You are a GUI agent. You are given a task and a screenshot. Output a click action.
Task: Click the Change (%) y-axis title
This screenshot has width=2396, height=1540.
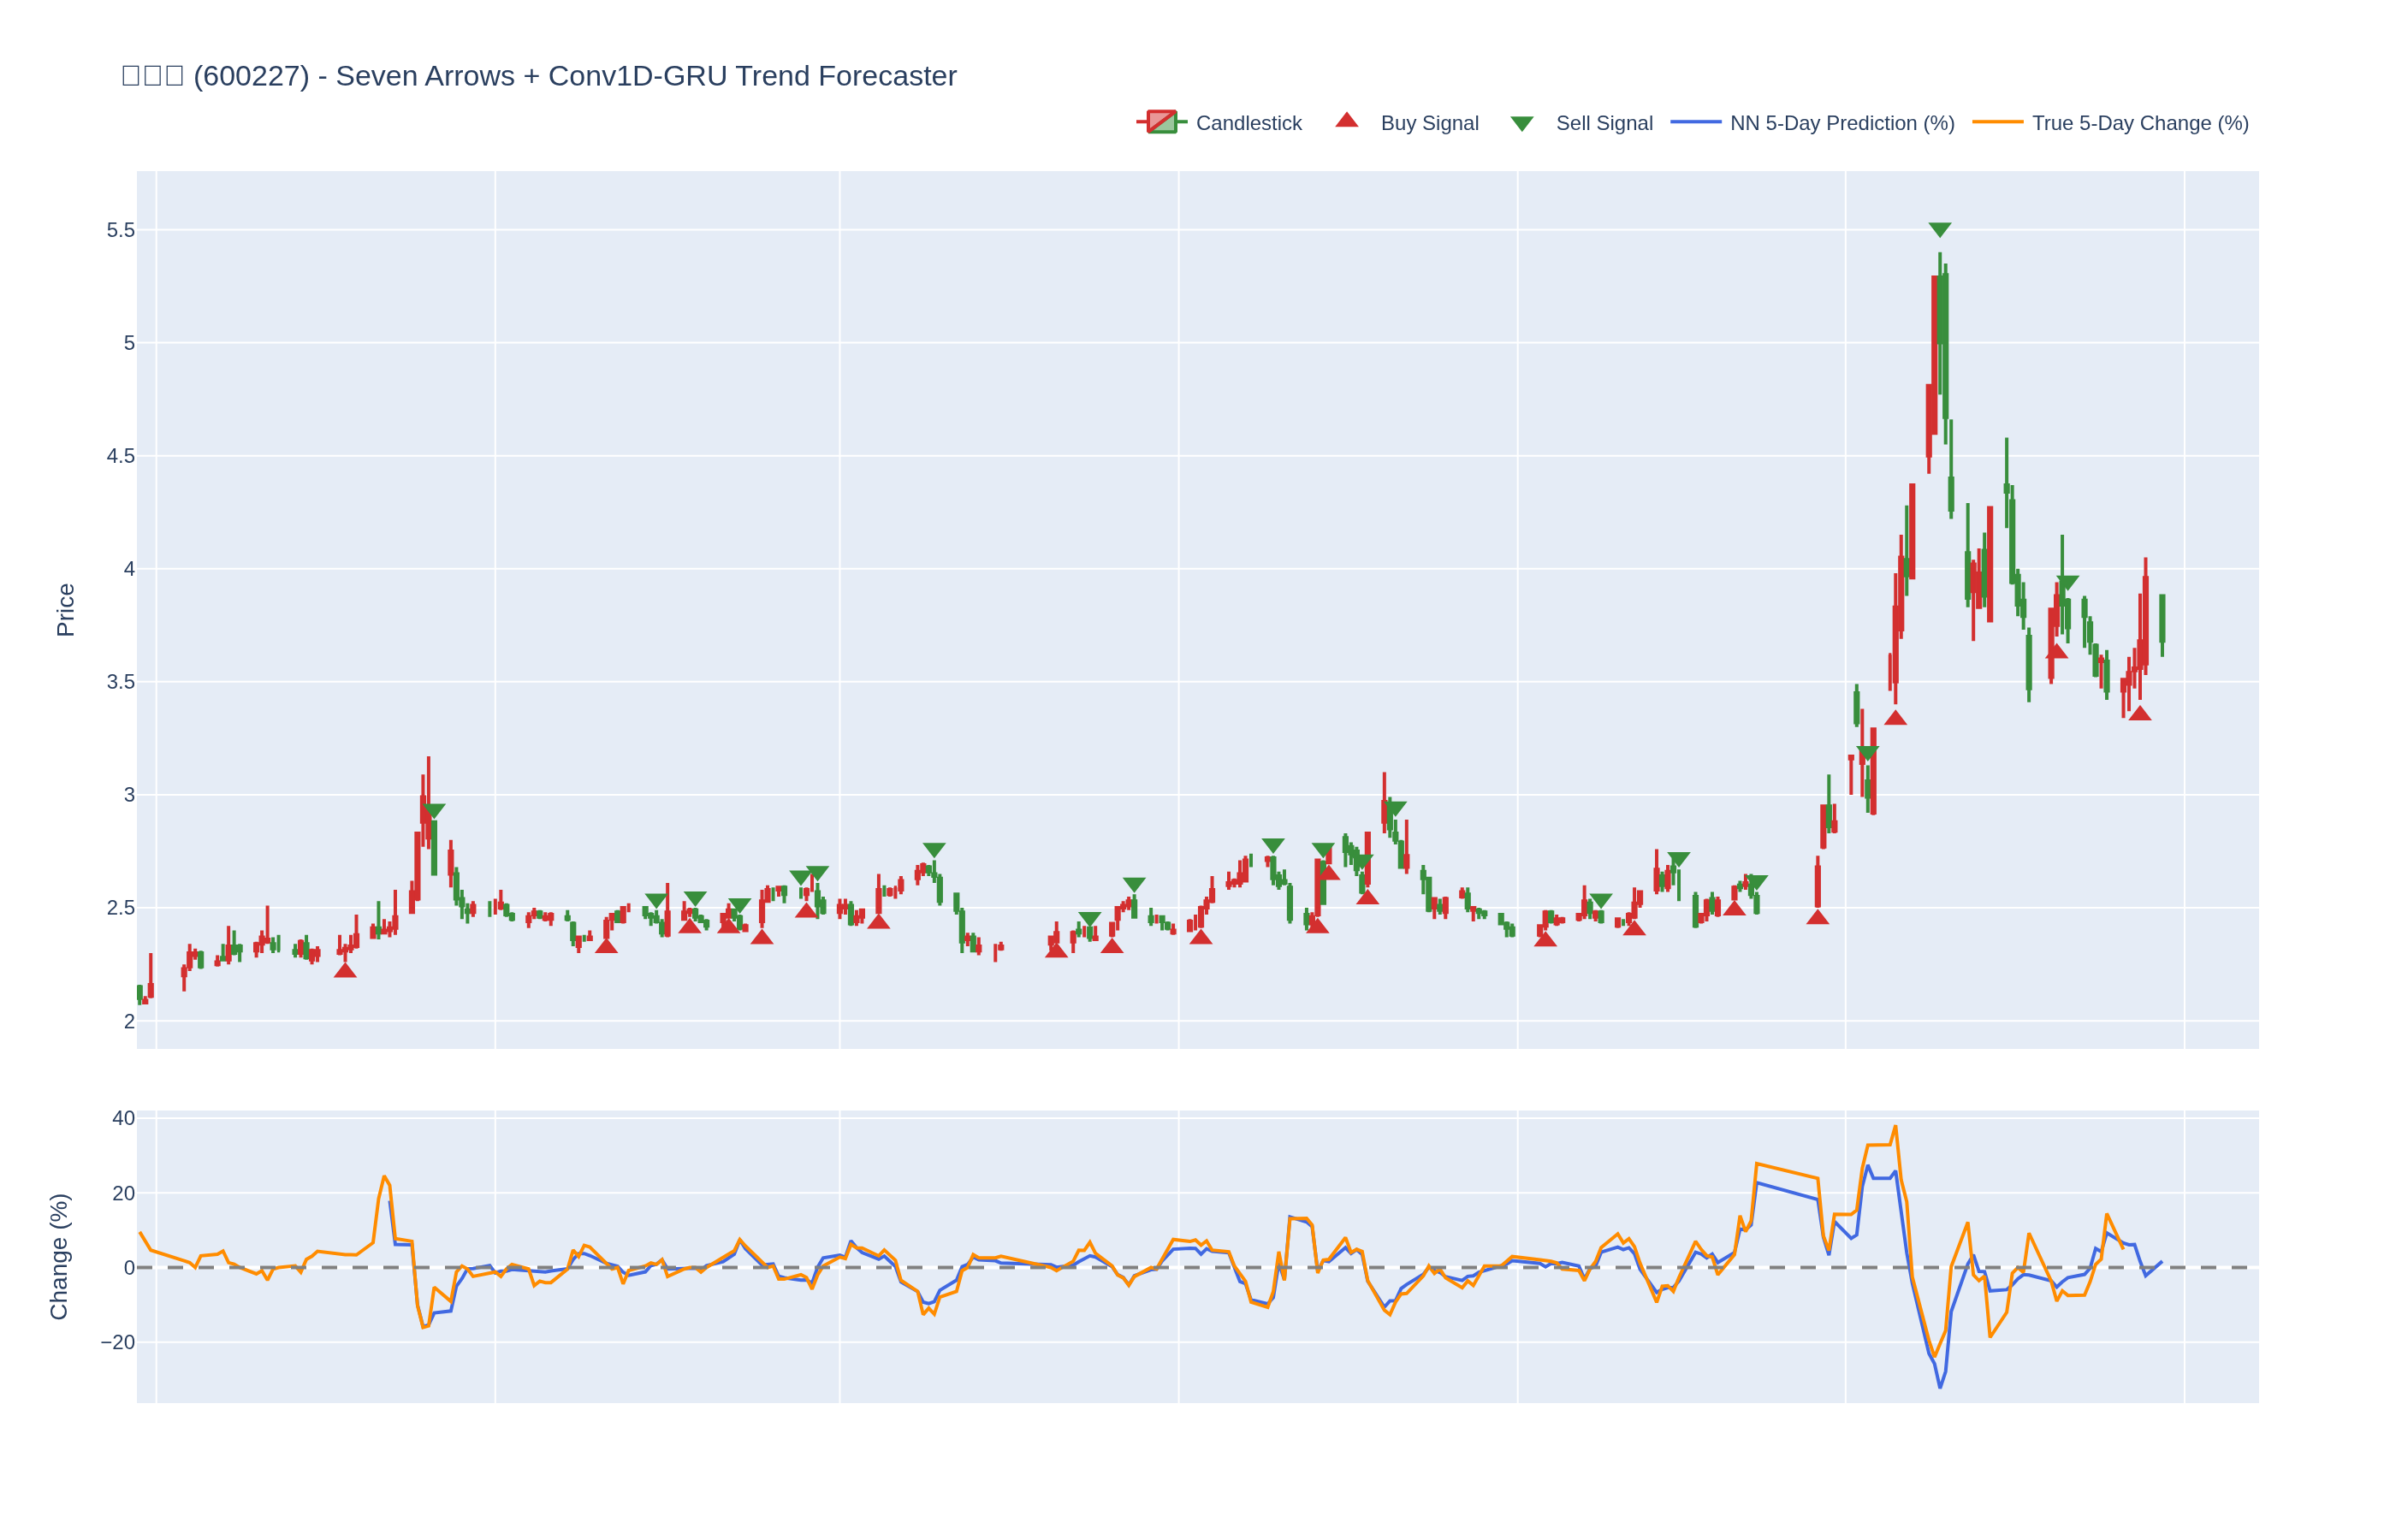pyautogui.click(x=59, y=1256)
